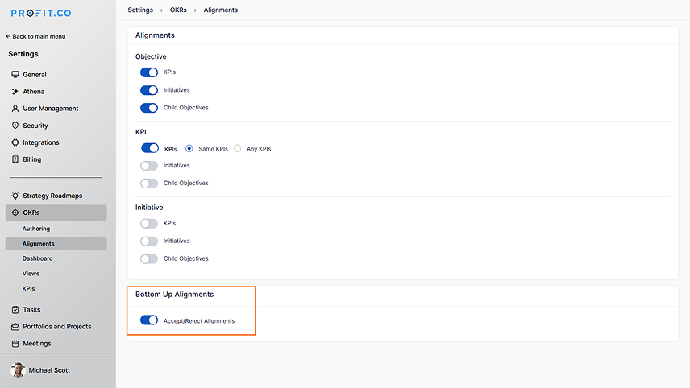Open Views under OKRs

click(31, 274)
